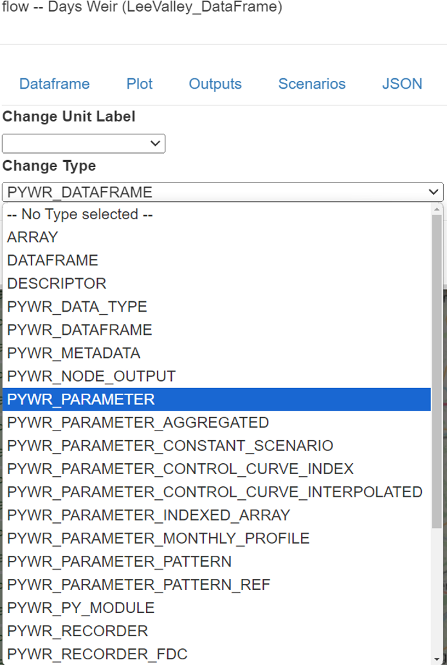Choose PYWR_PARAMETER_MONTHLY_PROFILE option
Viewport: 447px width, 665px height.
pos(158,538)
